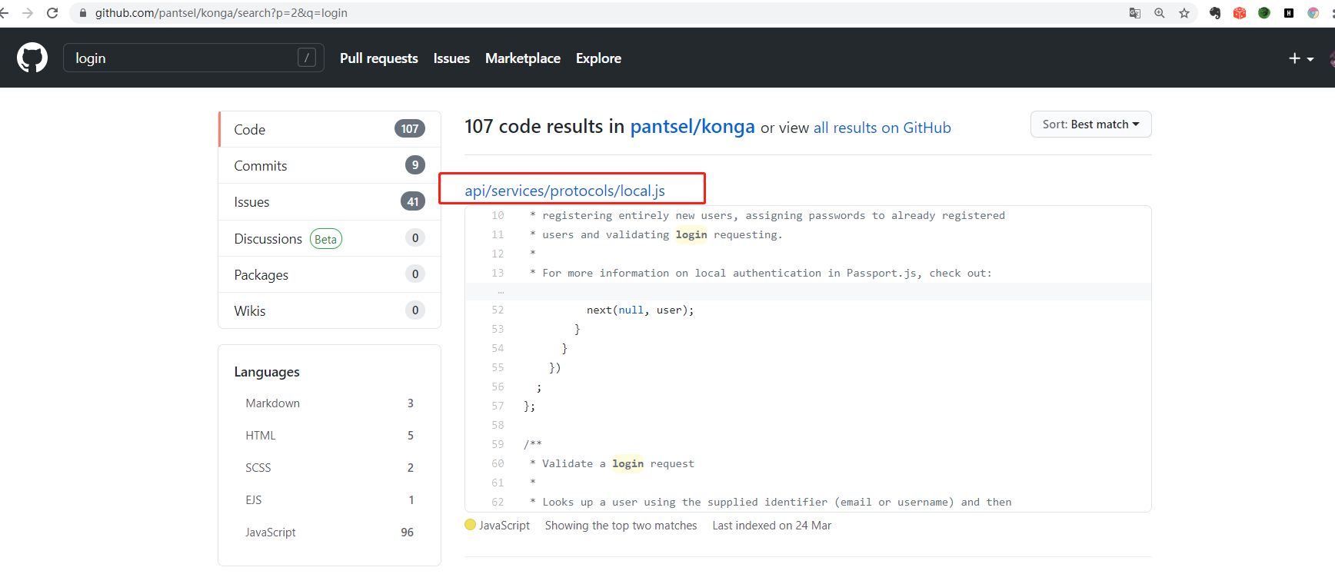The image size is (1335, 574).
Task: Click the browser address bar URL
Action: tap(221, 13)
